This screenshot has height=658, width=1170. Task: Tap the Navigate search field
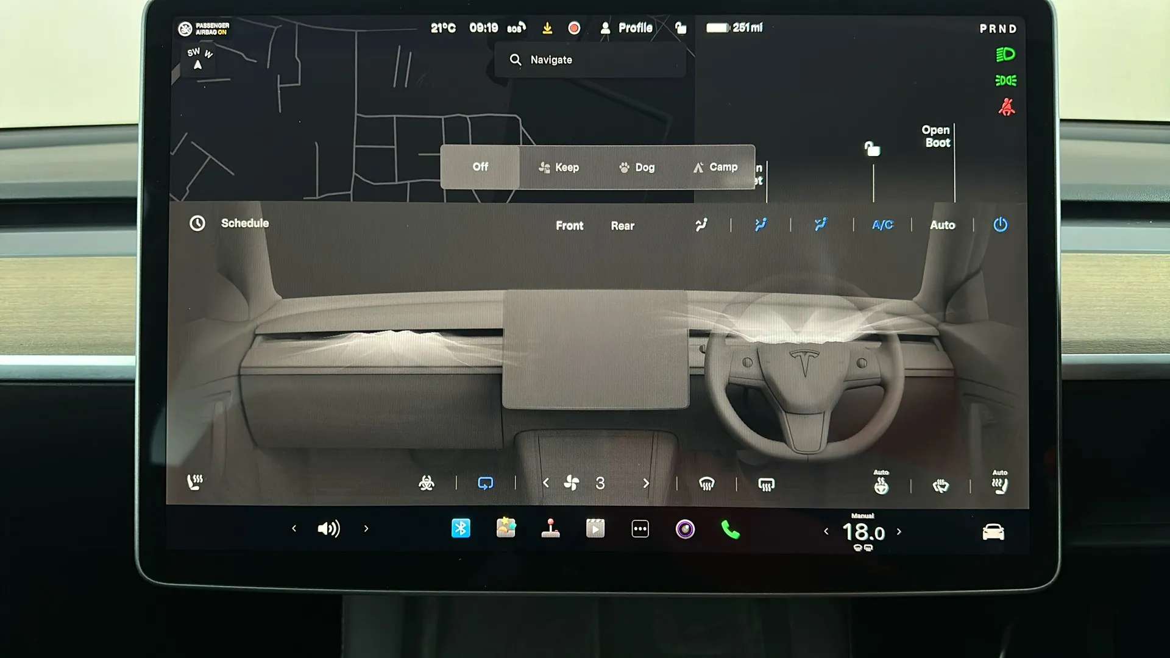click(590, 60)
